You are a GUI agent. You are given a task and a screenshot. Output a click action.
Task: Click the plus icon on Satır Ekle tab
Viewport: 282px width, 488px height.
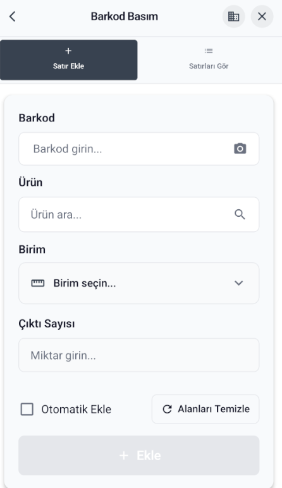pos(68,51)
